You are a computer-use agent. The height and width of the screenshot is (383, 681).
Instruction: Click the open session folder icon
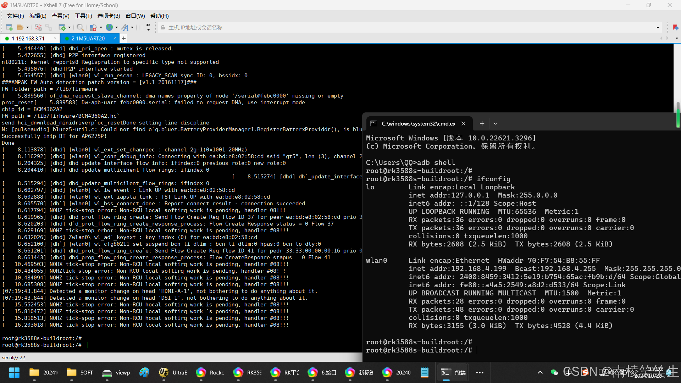[x=20, y=27]
